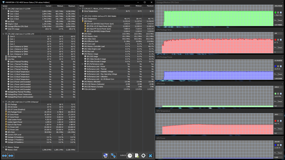The height and width of the screenshot is (160, 285).
Task: Collapse the CPU [#0] Intel Core i7-11375H group
Action: click(3, 9)
